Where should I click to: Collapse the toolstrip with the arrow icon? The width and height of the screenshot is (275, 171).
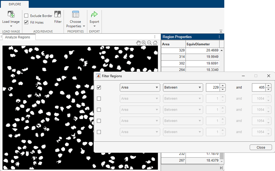tap(221, 31)
